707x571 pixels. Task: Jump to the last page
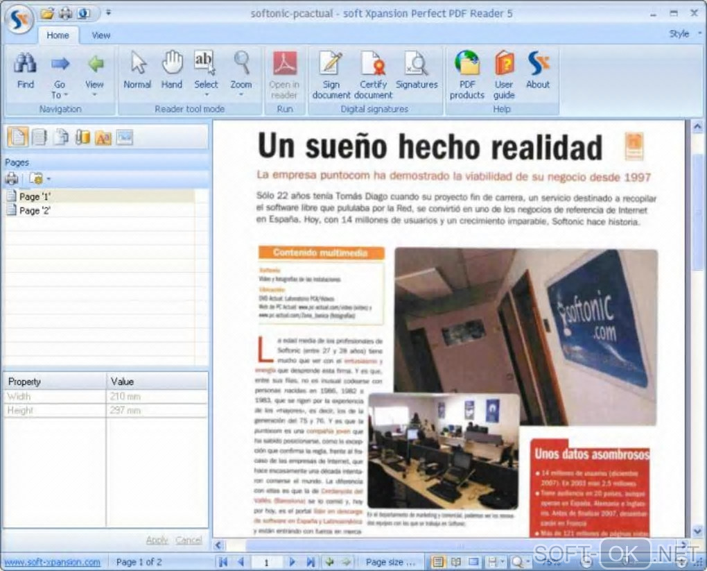click(x=311, y=562)
